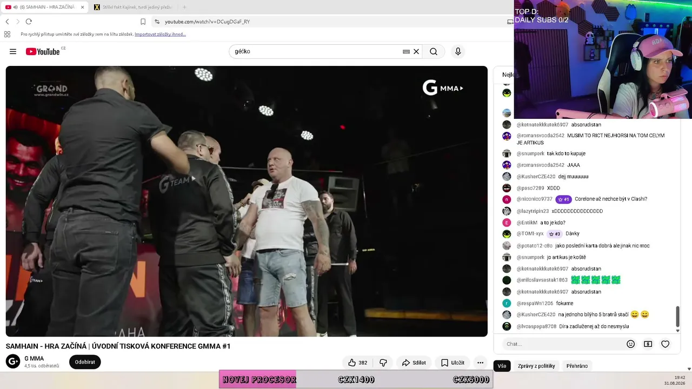This screenshot has height=389, width=692.
Task: Clear the search query with the X
Action: click(416, 51)
